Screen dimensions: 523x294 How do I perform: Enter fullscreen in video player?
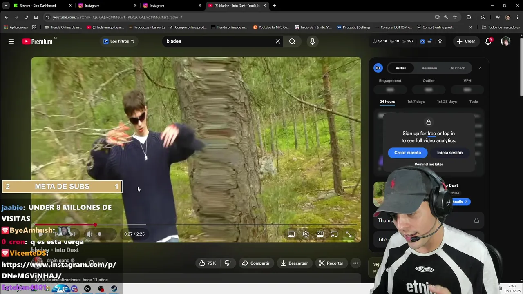(349, 234)
